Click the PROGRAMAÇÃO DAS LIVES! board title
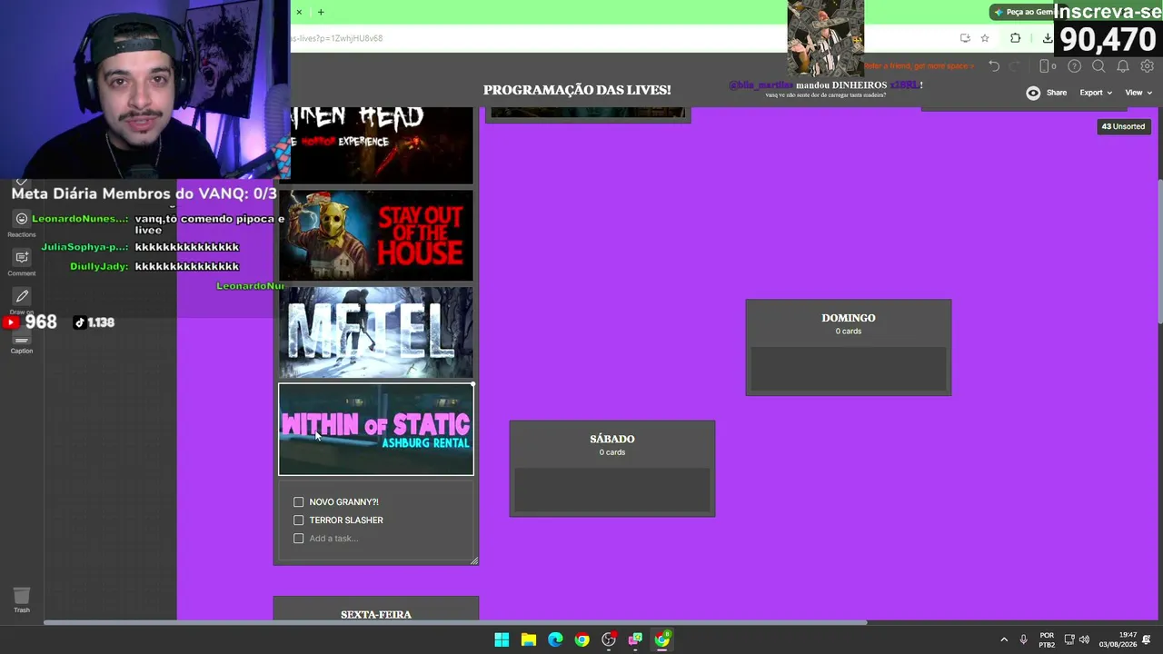 click(577, 90)
